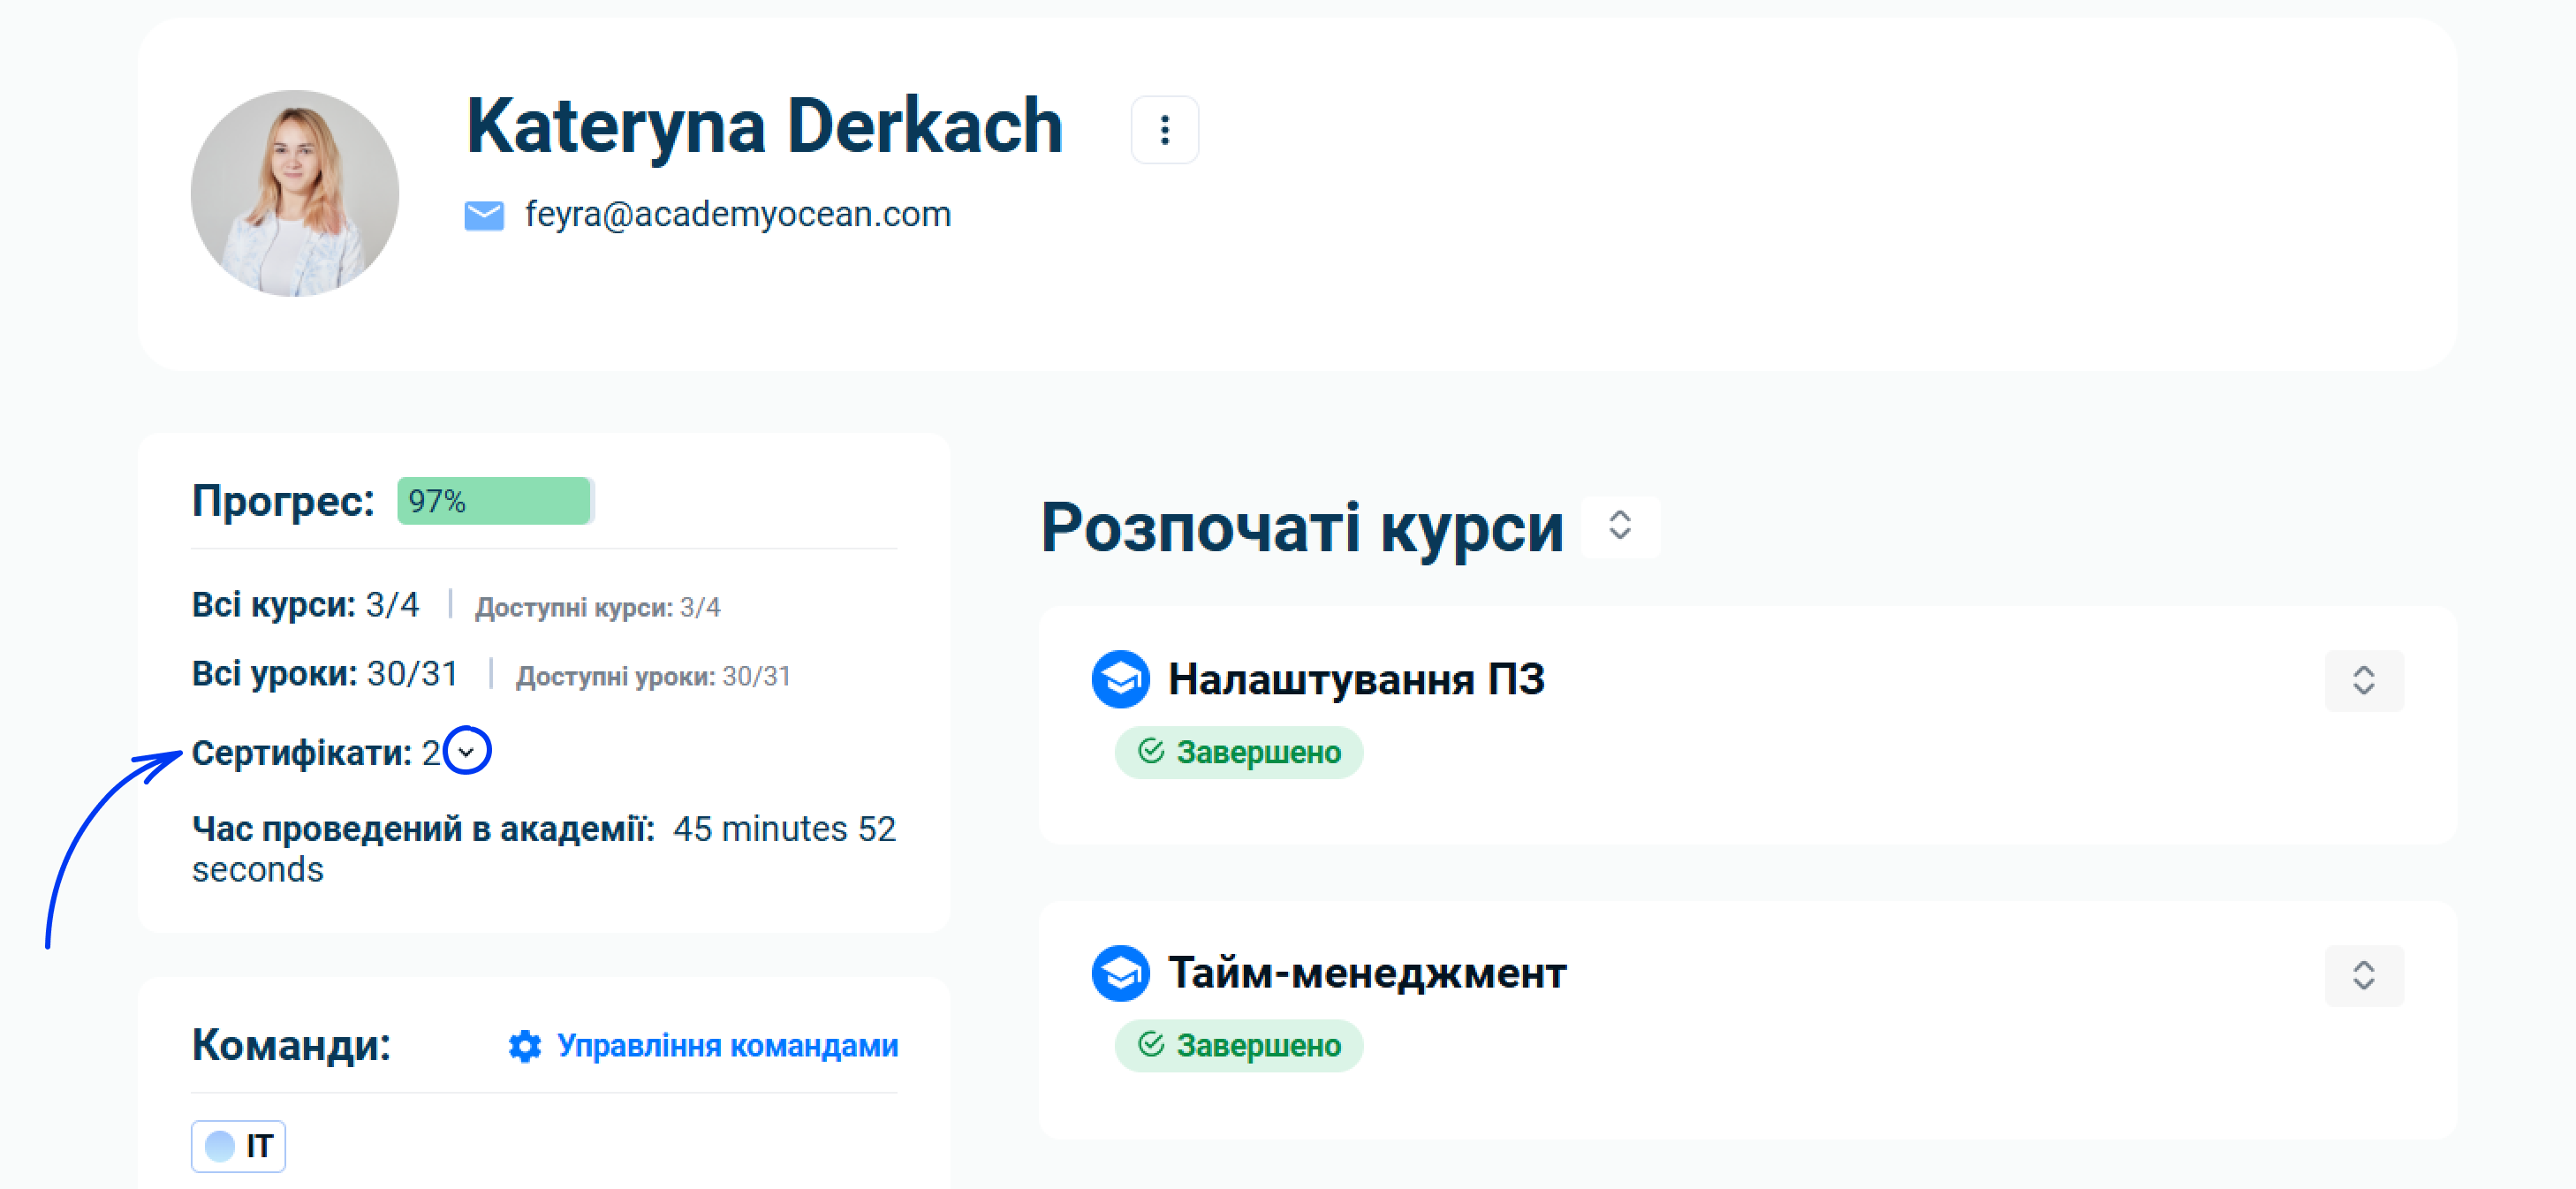Click the gear icon for team management
Screen dimensions: 2576x1189
(x=524, y=1046)
